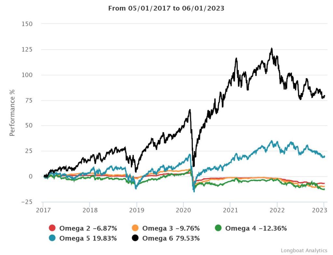The image size is (333, 255).
Task: Click the teal Omega 5 legend circle
Action: coord(52,238)
